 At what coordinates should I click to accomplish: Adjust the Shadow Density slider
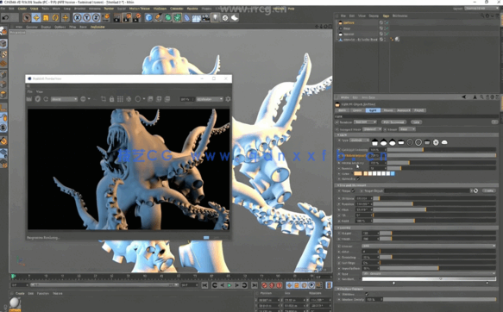[x=439, y=300]
